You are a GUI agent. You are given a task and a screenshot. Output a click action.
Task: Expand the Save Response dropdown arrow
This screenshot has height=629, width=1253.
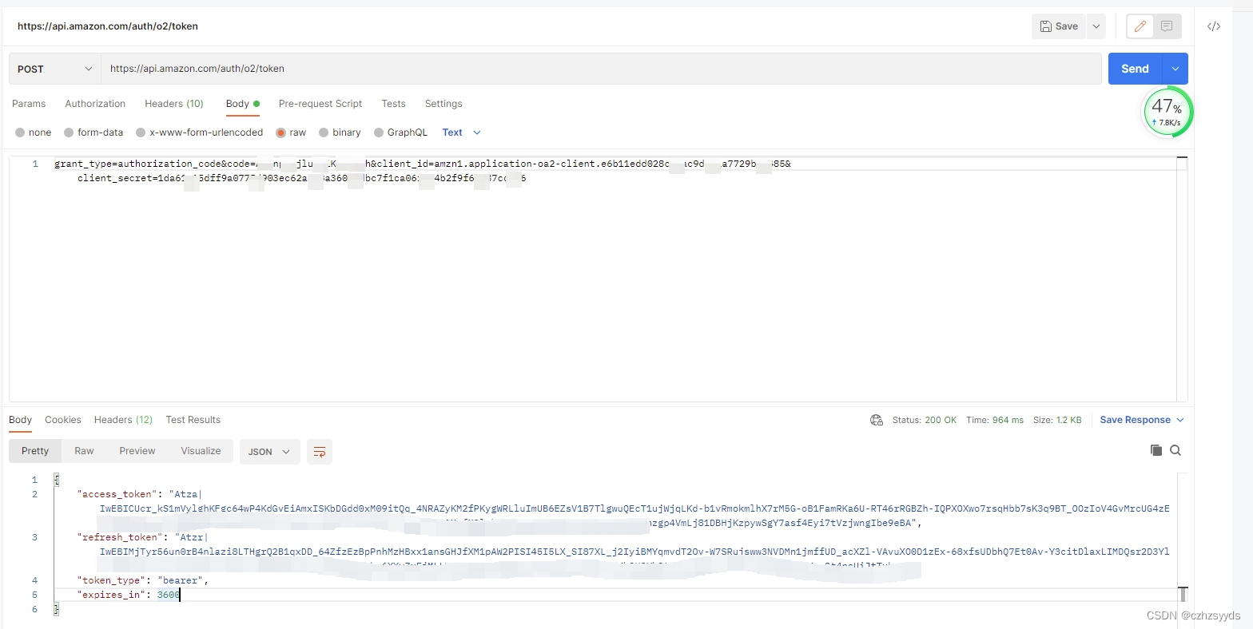click(1180, 420)
